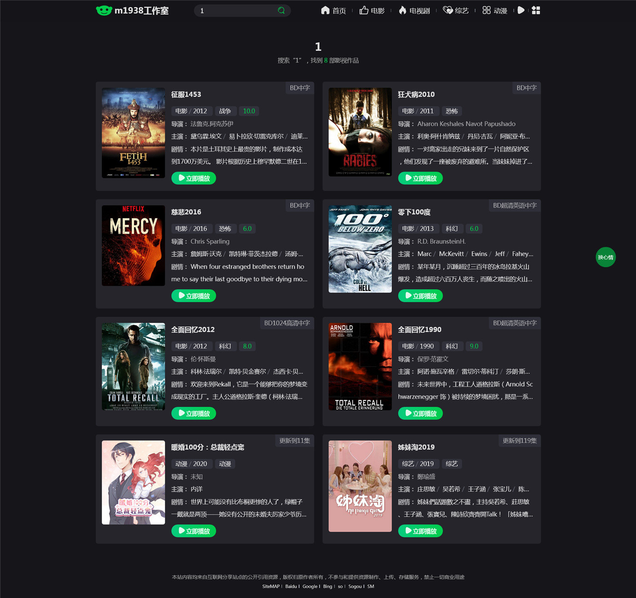The height and width of the screenshot is (598, 636).
Task: Open title link 狂犬病2010
Action: 416,95
